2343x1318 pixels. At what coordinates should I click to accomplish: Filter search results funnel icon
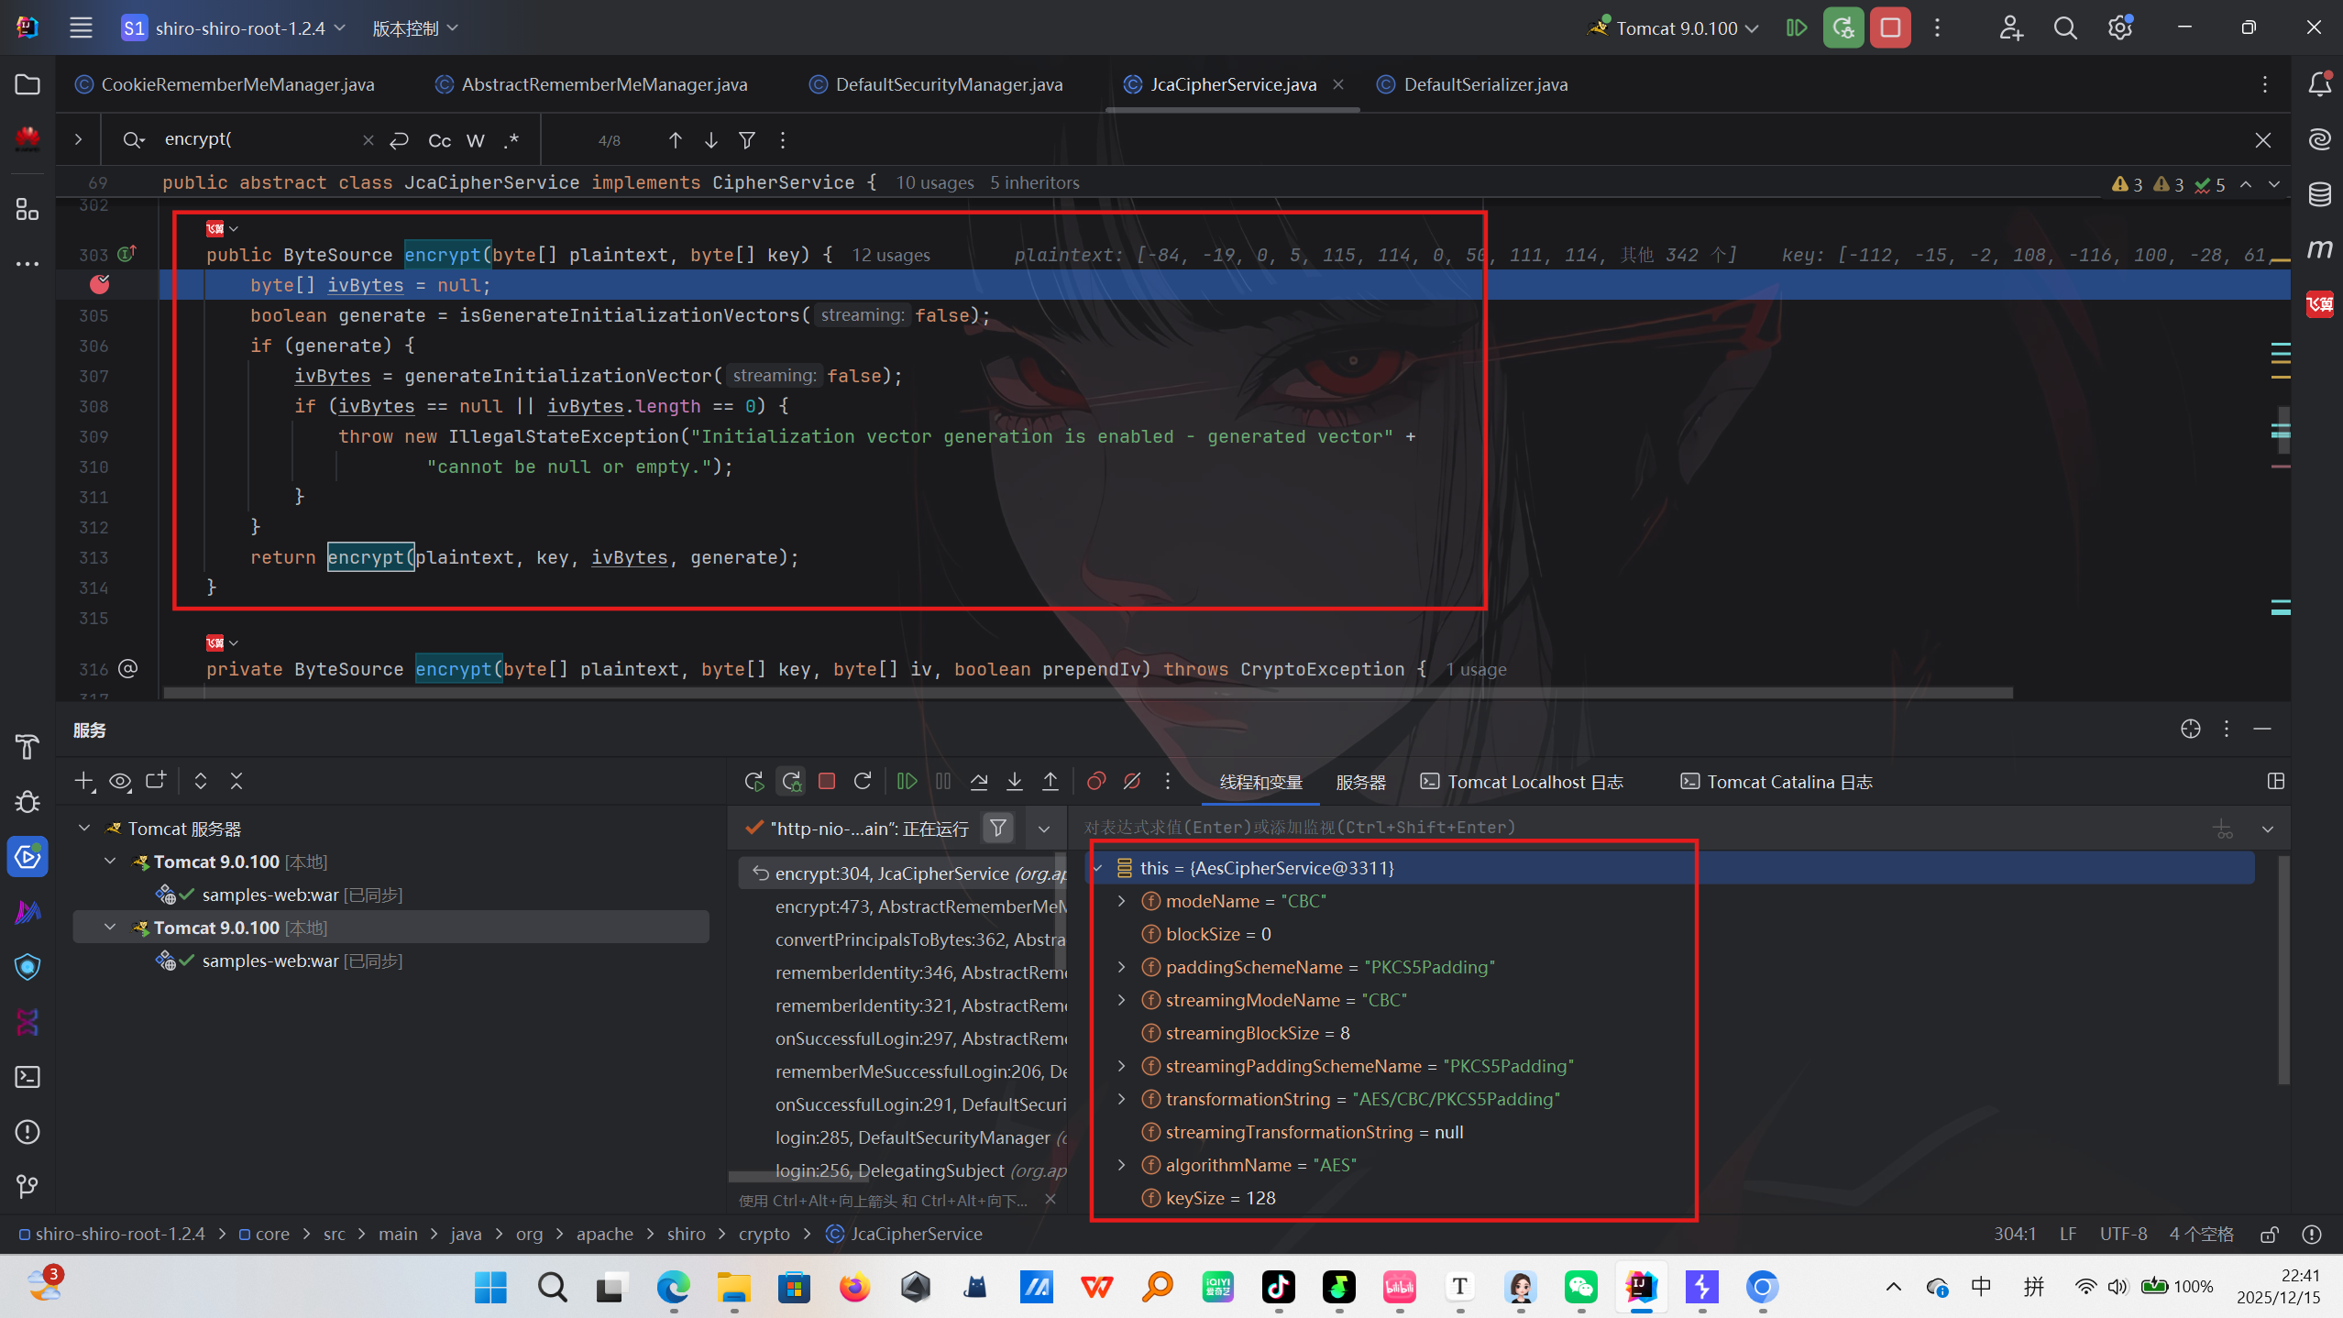747,140
